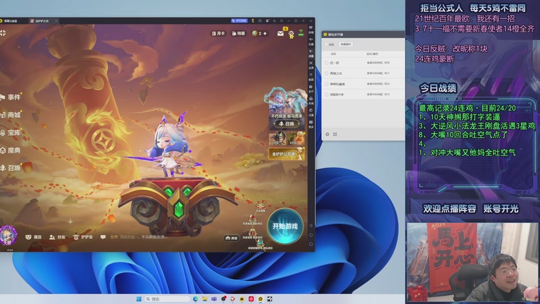Screen dimensions: 540x304
Task: Open the 召唤 summon menu in left sidebar
Action: (x=11, y=168)
